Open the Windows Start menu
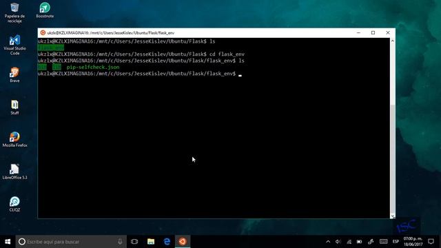441x248 pixels. 8,242
